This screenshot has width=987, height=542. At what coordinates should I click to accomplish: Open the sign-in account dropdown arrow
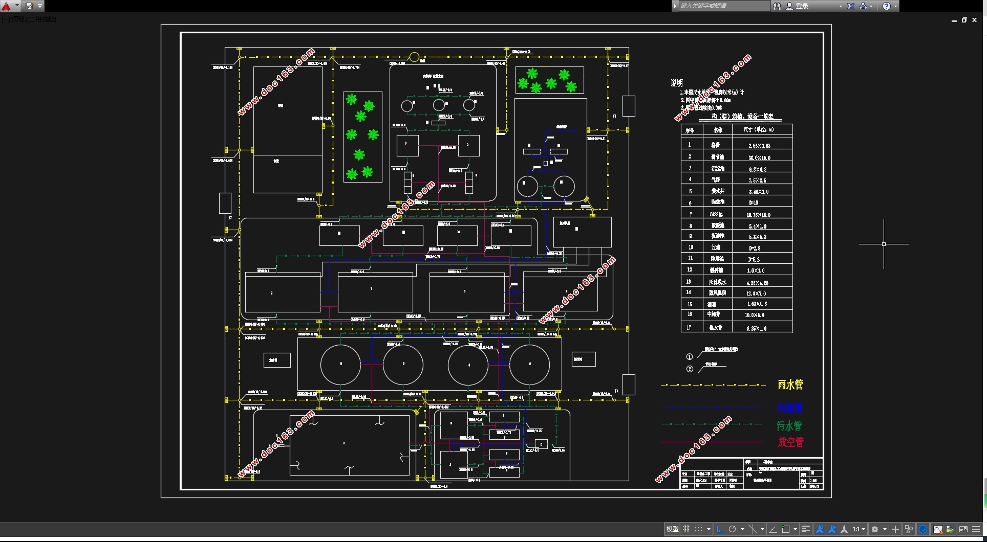point(841,6)
